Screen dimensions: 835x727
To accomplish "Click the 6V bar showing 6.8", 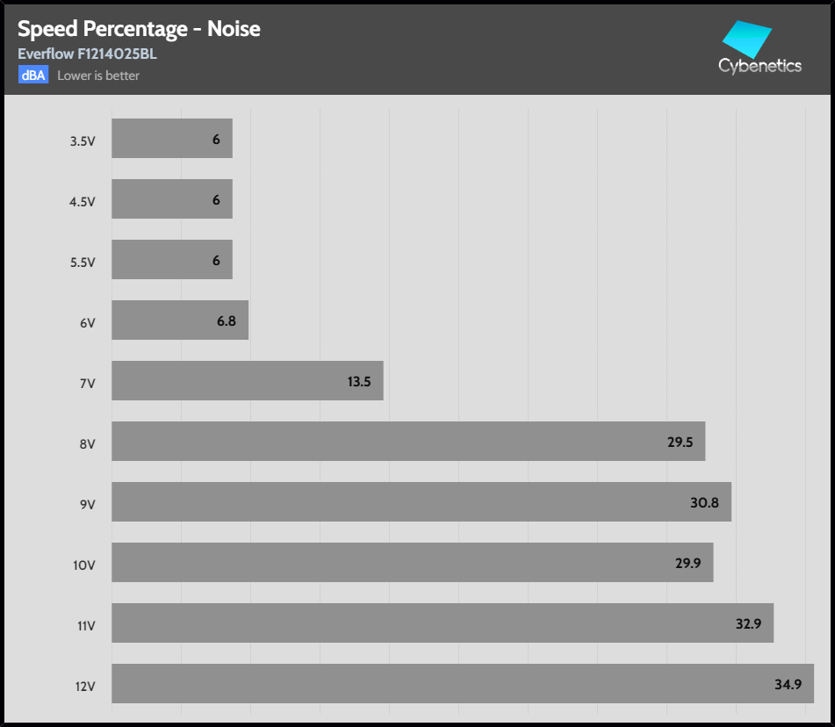I will 179,320.
